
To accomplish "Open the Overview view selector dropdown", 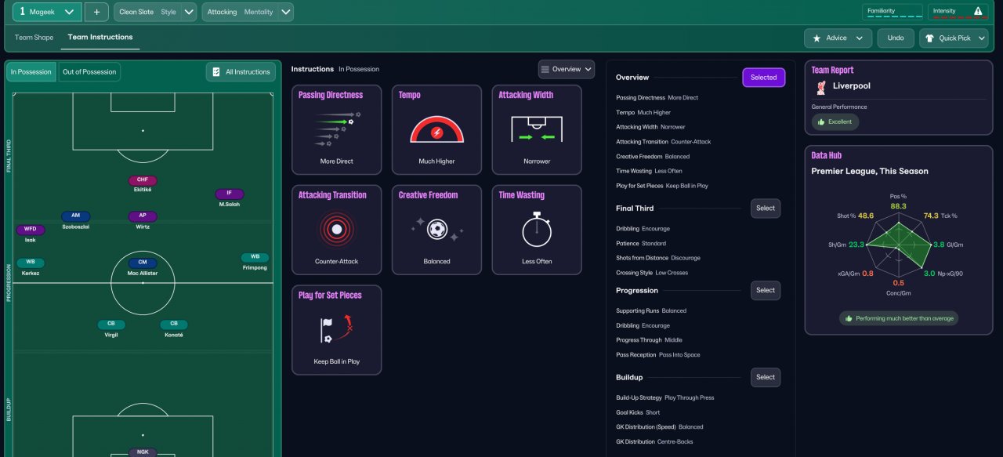I will coord(567,69).
